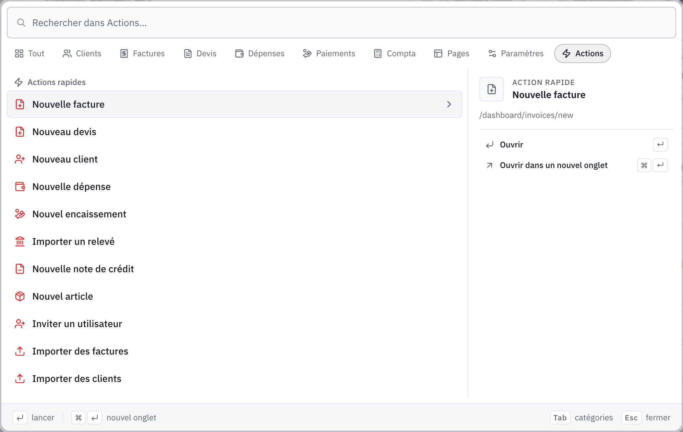The height and width of the screenshot is (432, 683).
Task: Select the Nouveau devis action
Action: (235, 132)
